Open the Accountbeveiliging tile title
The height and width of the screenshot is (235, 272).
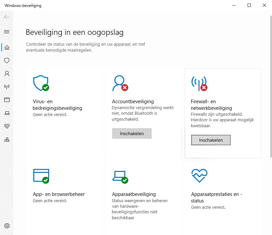pos(133,102)
